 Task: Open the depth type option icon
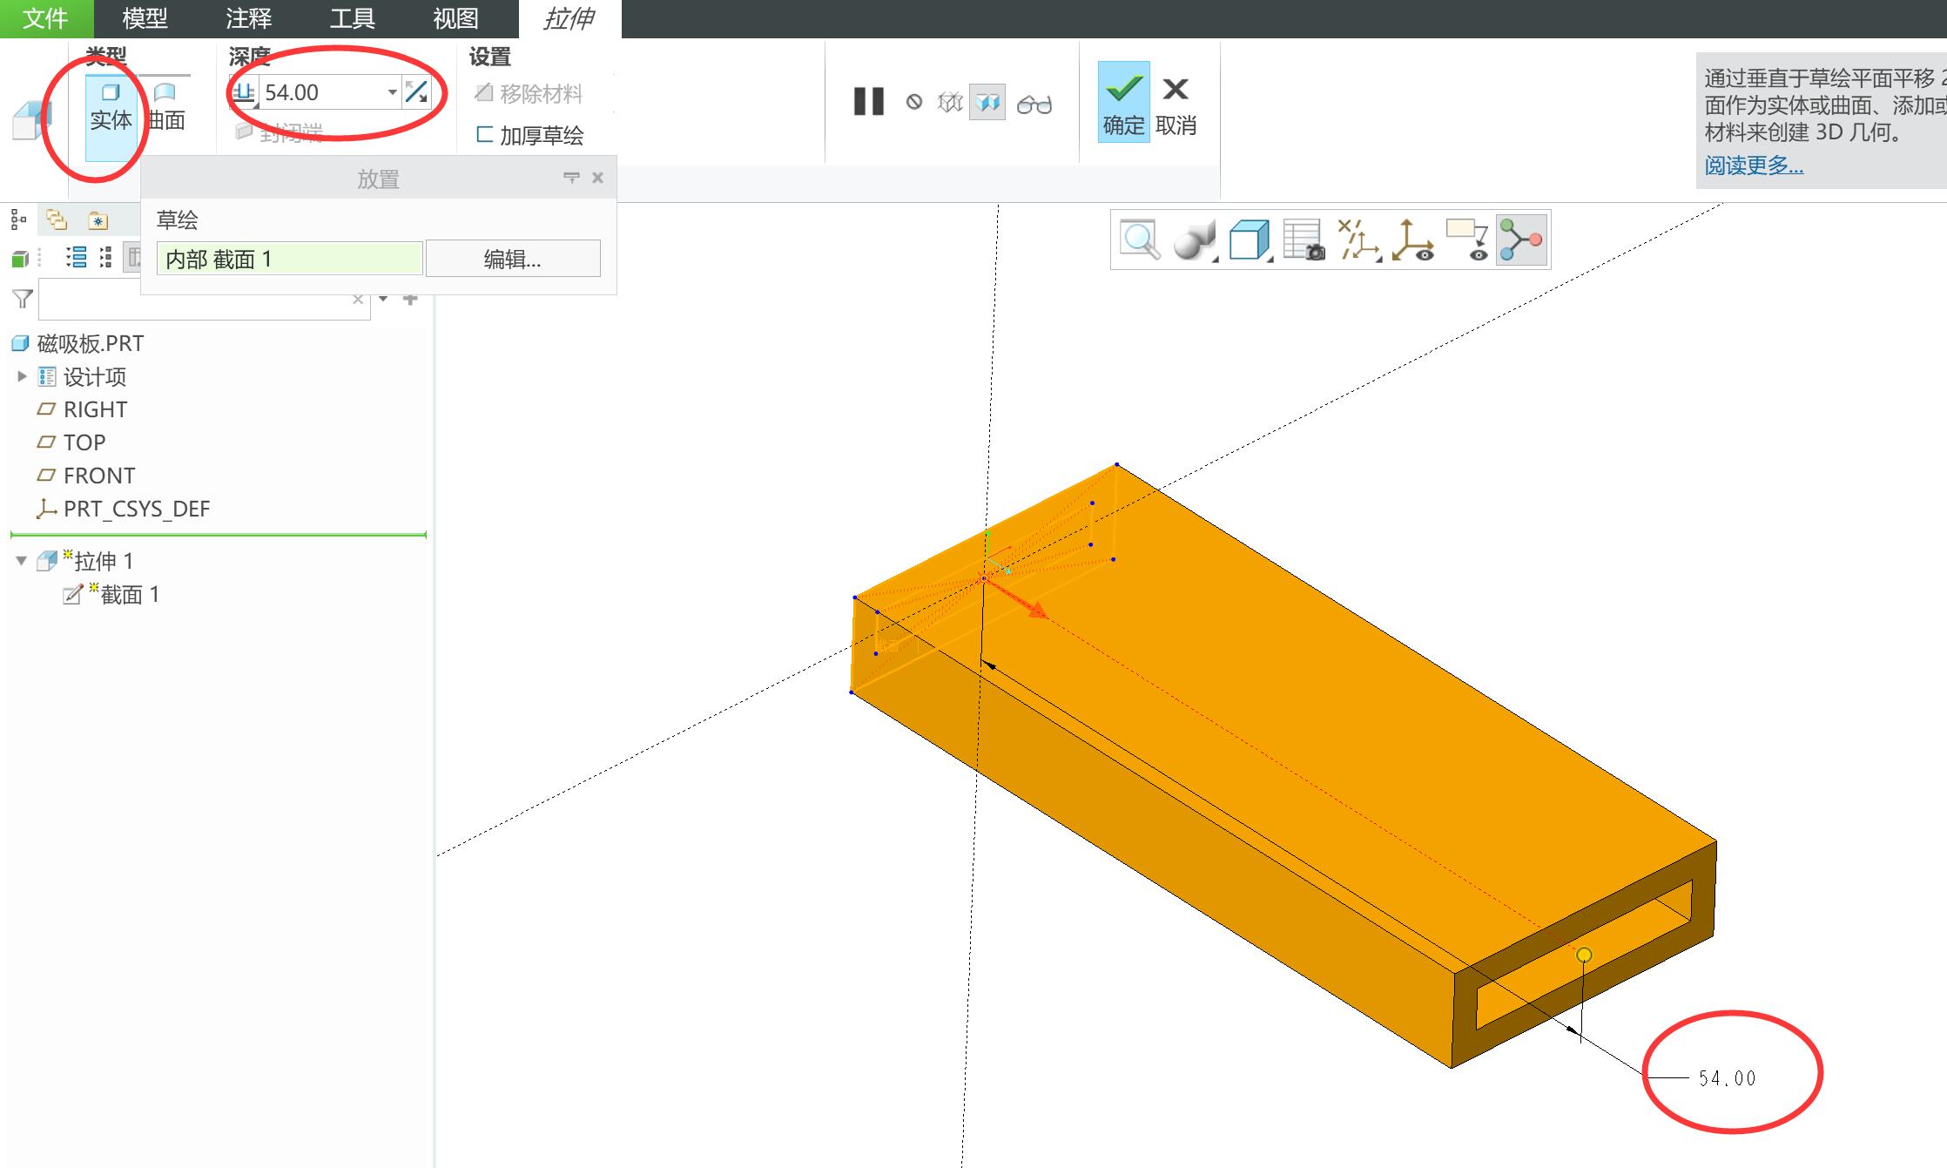[244, 91]
